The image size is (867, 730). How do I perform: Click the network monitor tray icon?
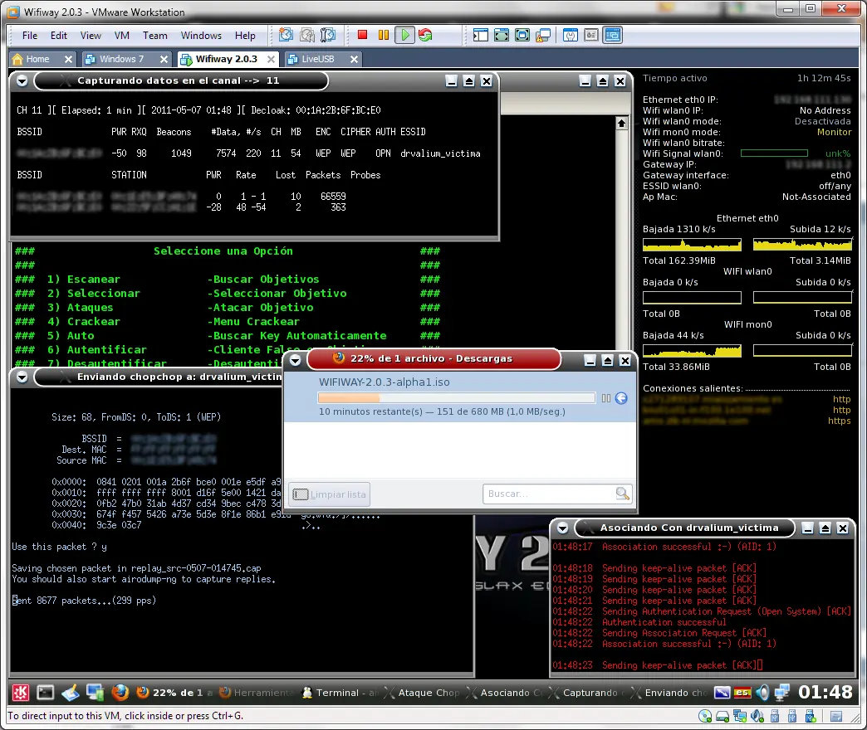(782, 692)
